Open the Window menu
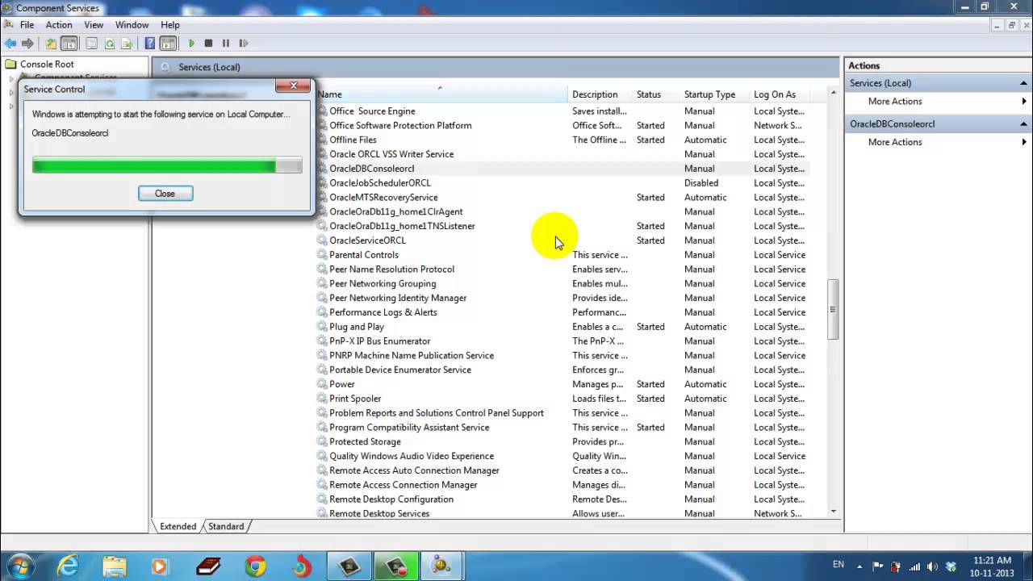 pyautogui.click(x=132, y=25)
